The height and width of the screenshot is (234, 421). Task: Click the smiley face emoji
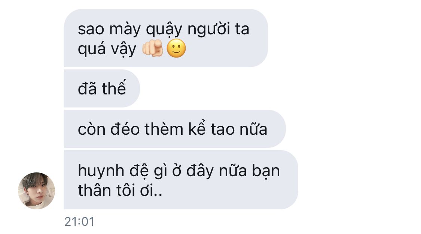(x=176, y=49)
